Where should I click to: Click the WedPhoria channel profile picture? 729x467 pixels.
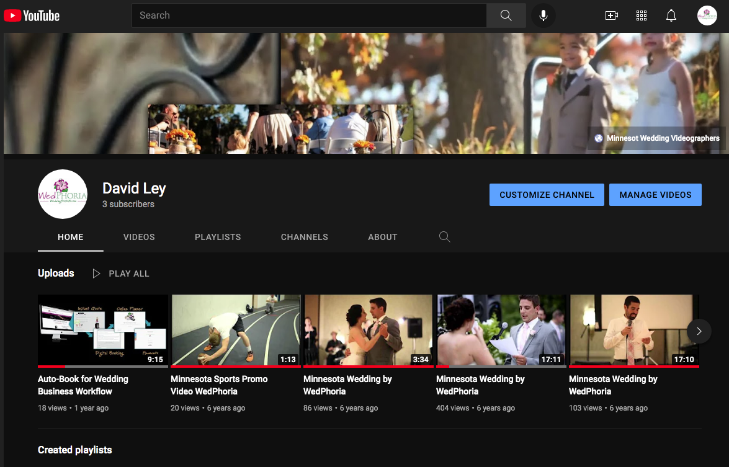point(63,194)
